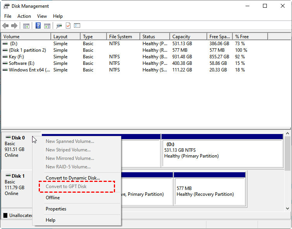Click capacity value 577 MB in list
Image resolution: width=292 pixels, height=229 pixels.
click(x=180, y=50)
